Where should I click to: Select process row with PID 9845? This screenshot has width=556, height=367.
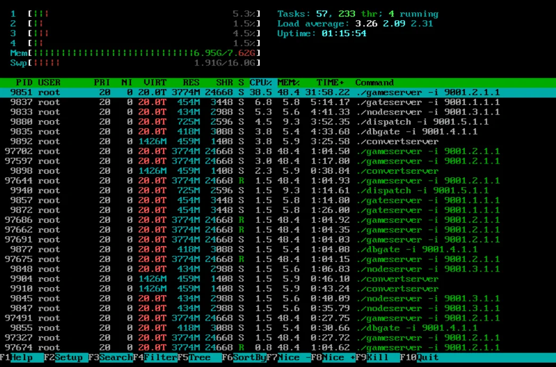[278, 298]
